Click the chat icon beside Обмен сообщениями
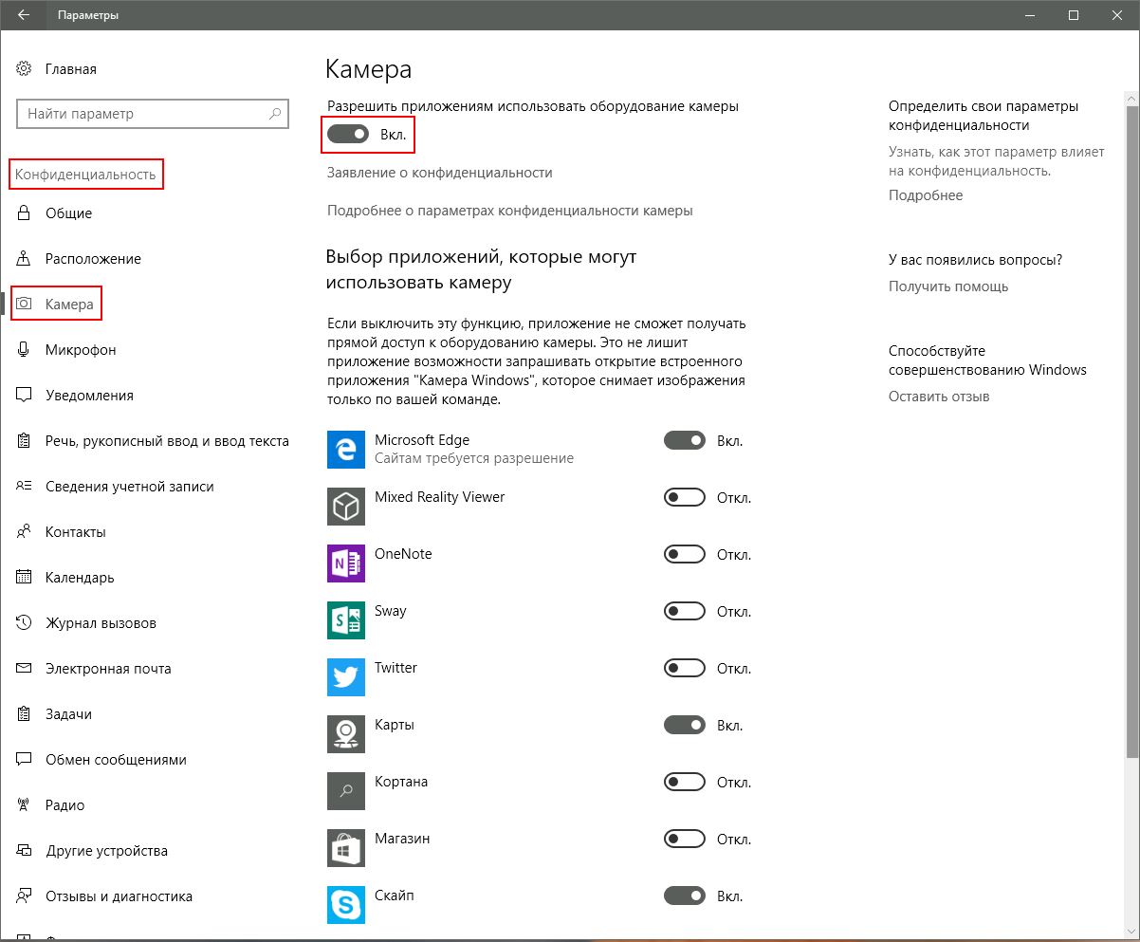Viewport: 1140px width, 942px height. pos(25,760)
